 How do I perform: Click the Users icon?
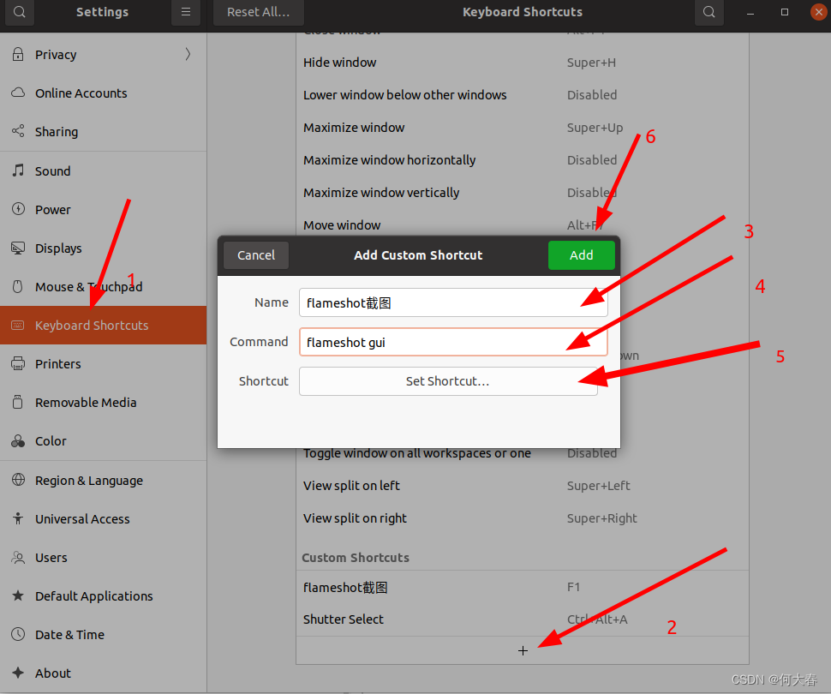point(18,557)
